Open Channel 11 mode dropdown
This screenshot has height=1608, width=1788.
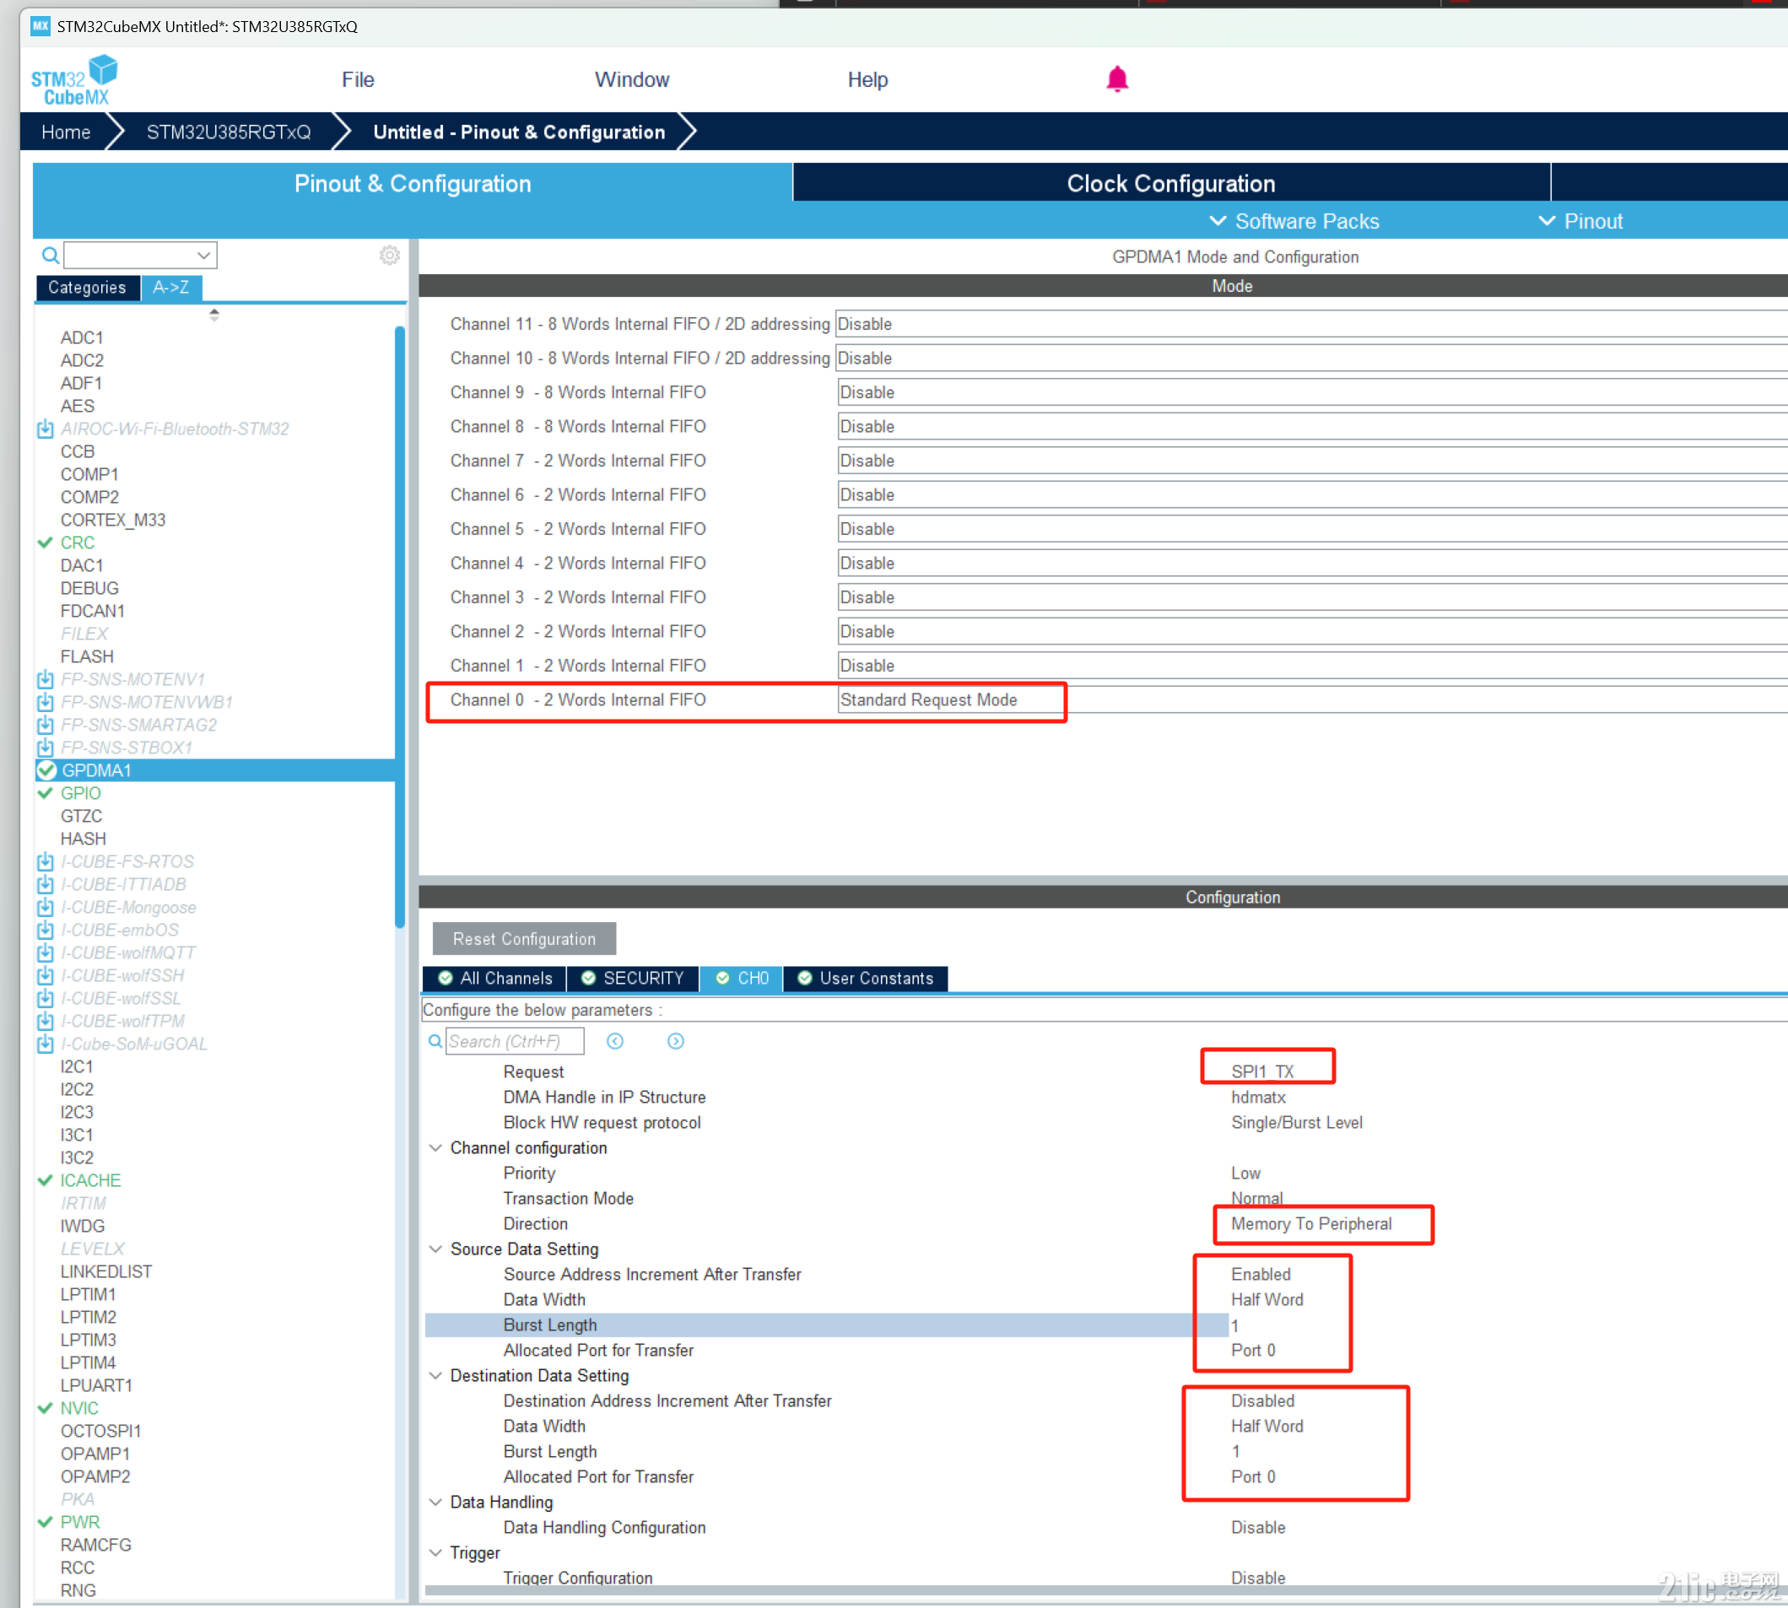[x=1310, y=324]
